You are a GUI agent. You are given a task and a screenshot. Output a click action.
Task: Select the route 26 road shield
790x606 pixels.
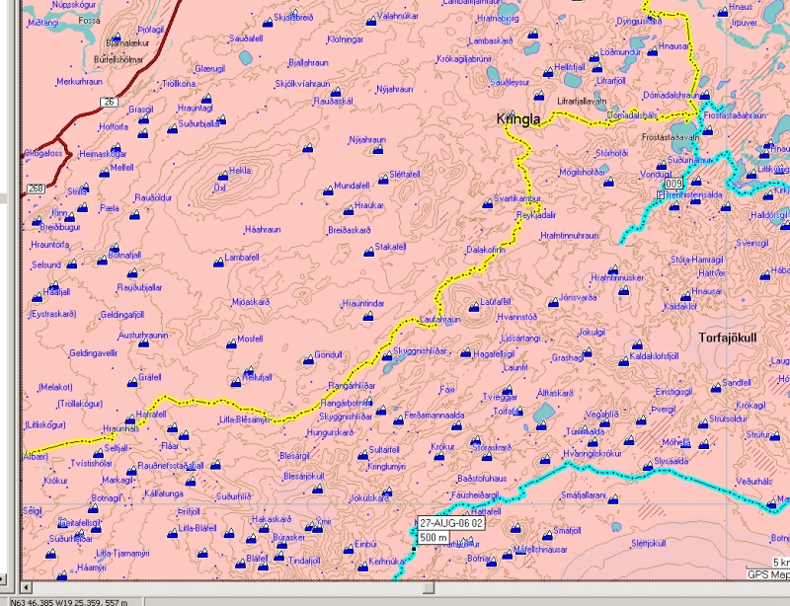point(108,102)
